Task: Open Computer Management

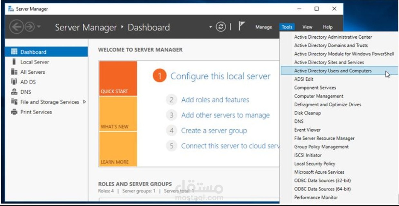Action: tap(319, 96)
